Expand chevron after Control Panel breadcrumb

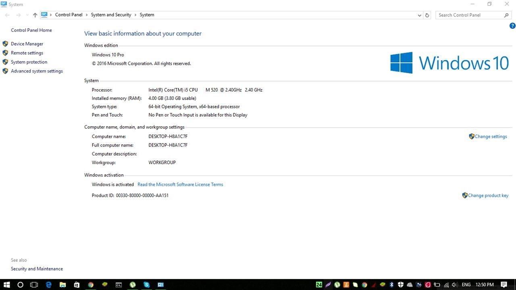click(x=87, y=15)
